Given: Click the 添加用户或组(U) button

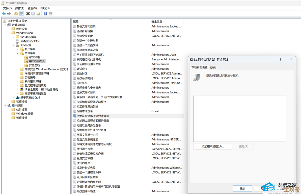Looking at the screenshot, I should pos(212,146).
